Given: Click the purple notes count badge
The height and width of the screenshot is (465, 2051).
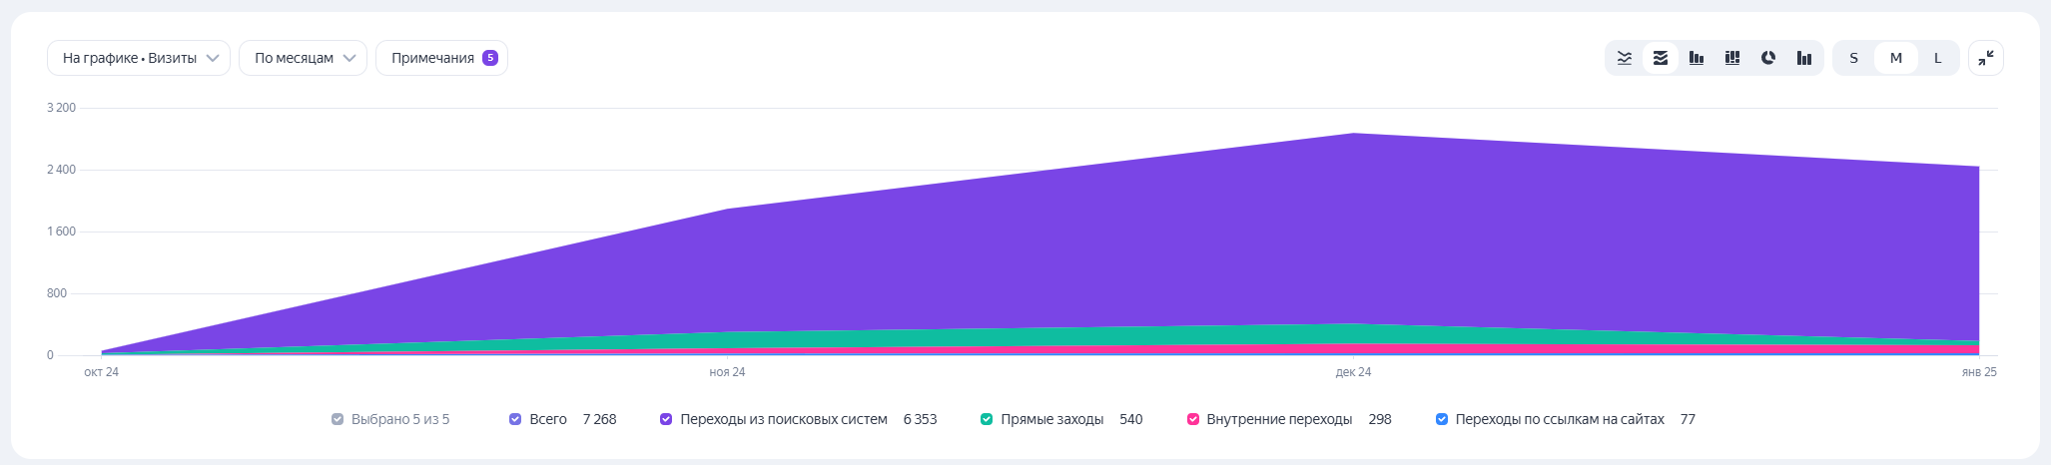Looking at the screenshot, I should tap(490, 58).
